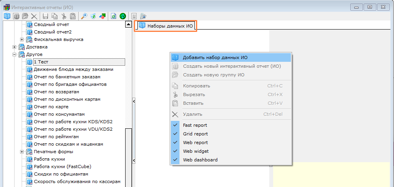Click the delete X toolbar icon
This screenshot has width=394, height=187.
click(34, 16)
